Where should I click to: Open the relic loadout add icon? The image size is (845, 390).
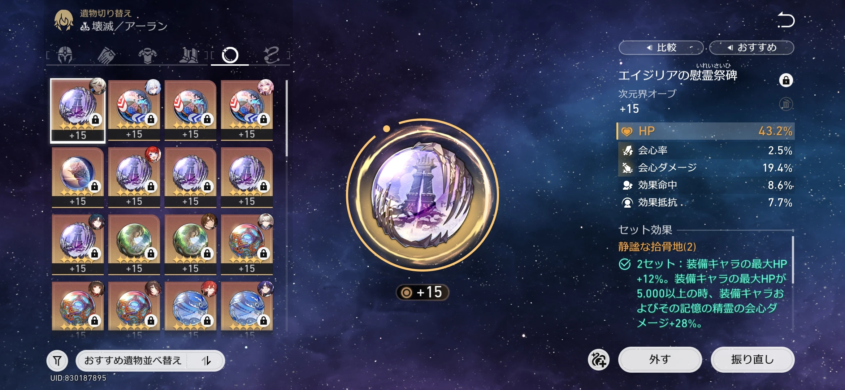[x=599, y=360]
